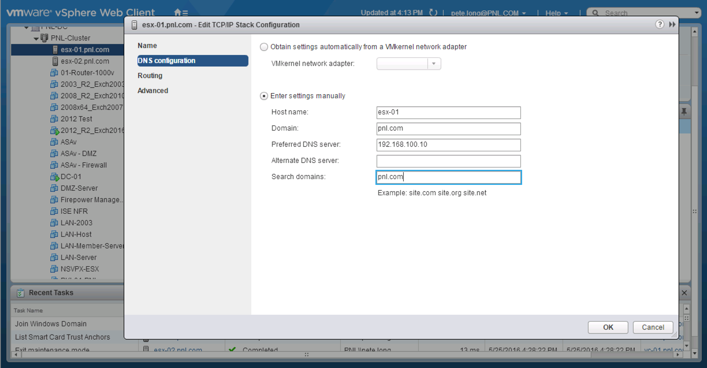Click the pin icon on right panel

[684, 111]
